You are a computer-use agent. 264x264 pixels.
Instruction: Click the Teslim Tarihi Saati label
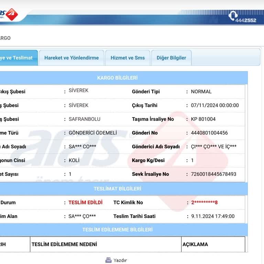[134, 216]
